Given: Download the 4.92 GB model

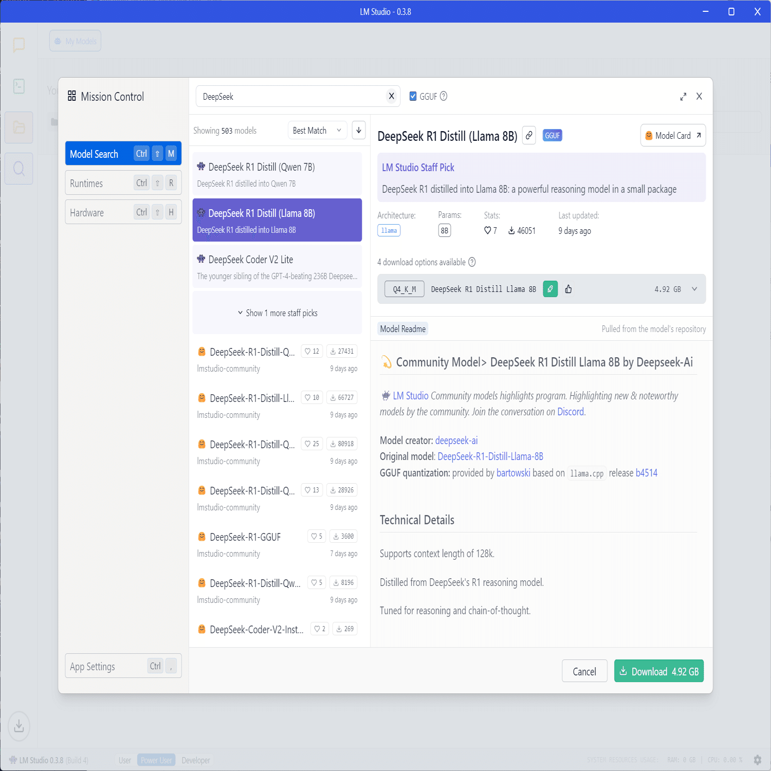Looking at the screenshot, I should 659,671.
